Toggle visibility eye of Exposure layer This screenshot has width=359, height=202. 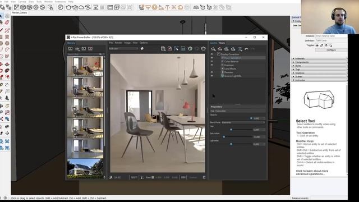[x=212, y=65]
